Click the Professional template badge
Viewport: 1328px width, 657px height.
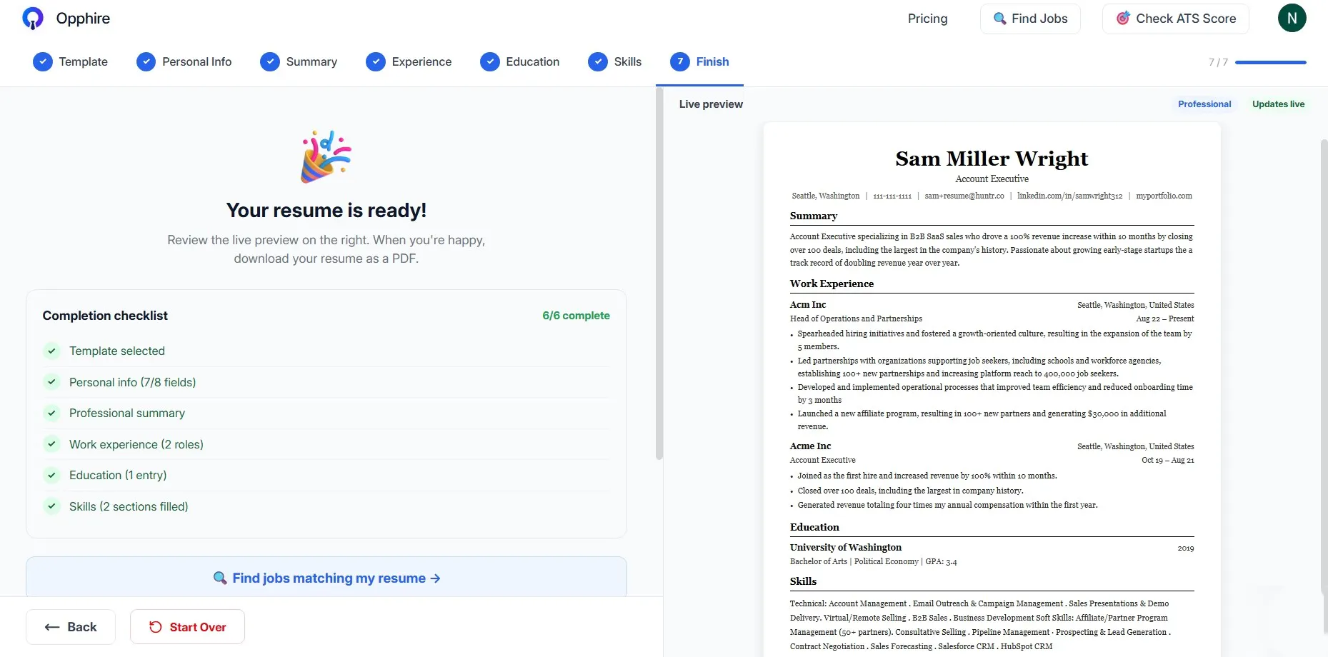coord(1204,104)
